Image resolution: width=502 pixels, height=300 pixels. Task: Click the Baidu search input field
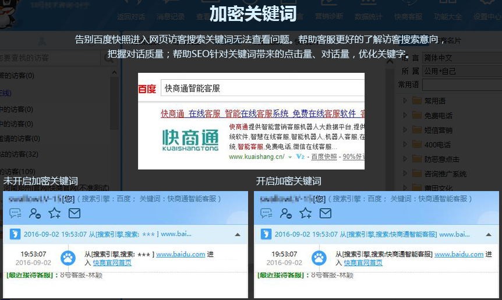[x=262, y=89]
